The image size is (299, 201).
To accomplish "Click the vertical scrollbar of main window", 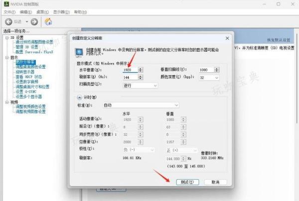I will coord(297,78).
